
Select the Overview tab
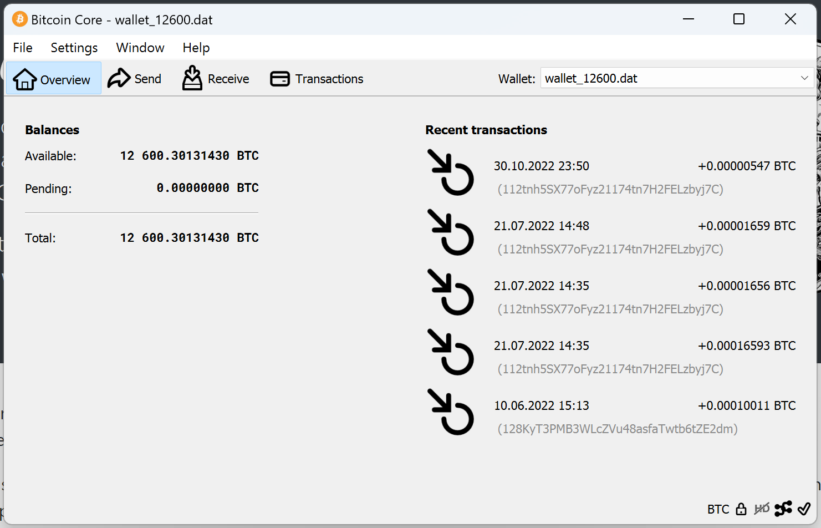pyautogui.click(x=53, y=79)
